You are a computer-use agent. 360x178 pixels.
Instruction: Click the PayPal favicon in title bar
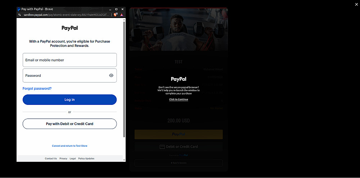pos(19,9)
